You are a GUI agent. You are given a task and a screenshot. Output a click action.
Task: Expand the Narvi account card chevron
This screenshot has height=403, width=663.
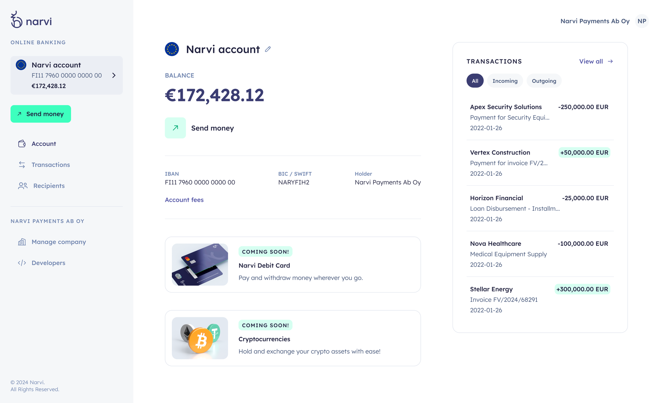(114, 75)
